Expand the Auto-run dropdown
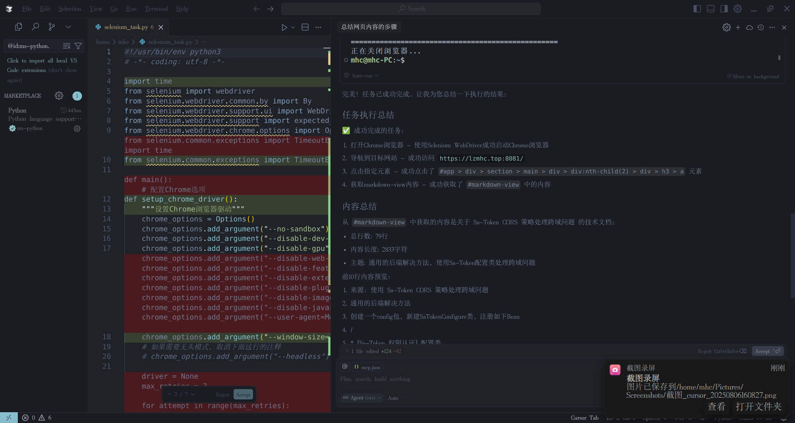Viewport: 795px width, 423px height. tap(362, 76)
